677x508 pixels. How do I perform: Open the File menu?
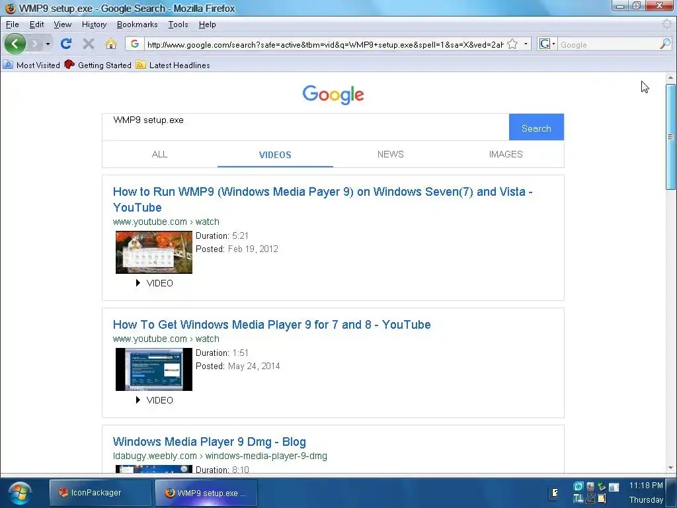pos(12,24)
